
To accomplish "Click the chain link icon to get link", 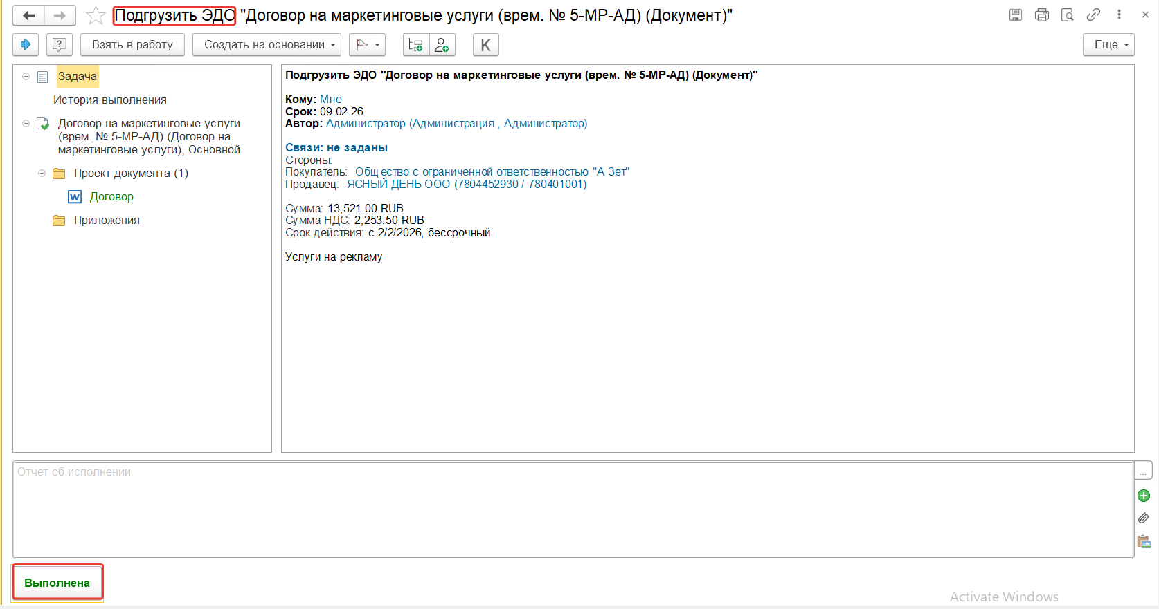I will click(x=1093, y=15).
